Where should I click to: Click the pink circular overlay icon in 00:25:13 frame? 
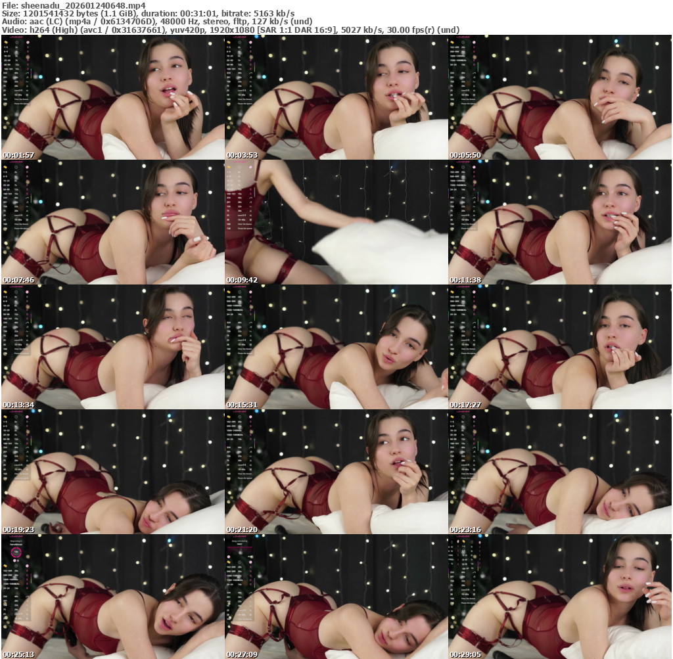(x=15, y=552)
